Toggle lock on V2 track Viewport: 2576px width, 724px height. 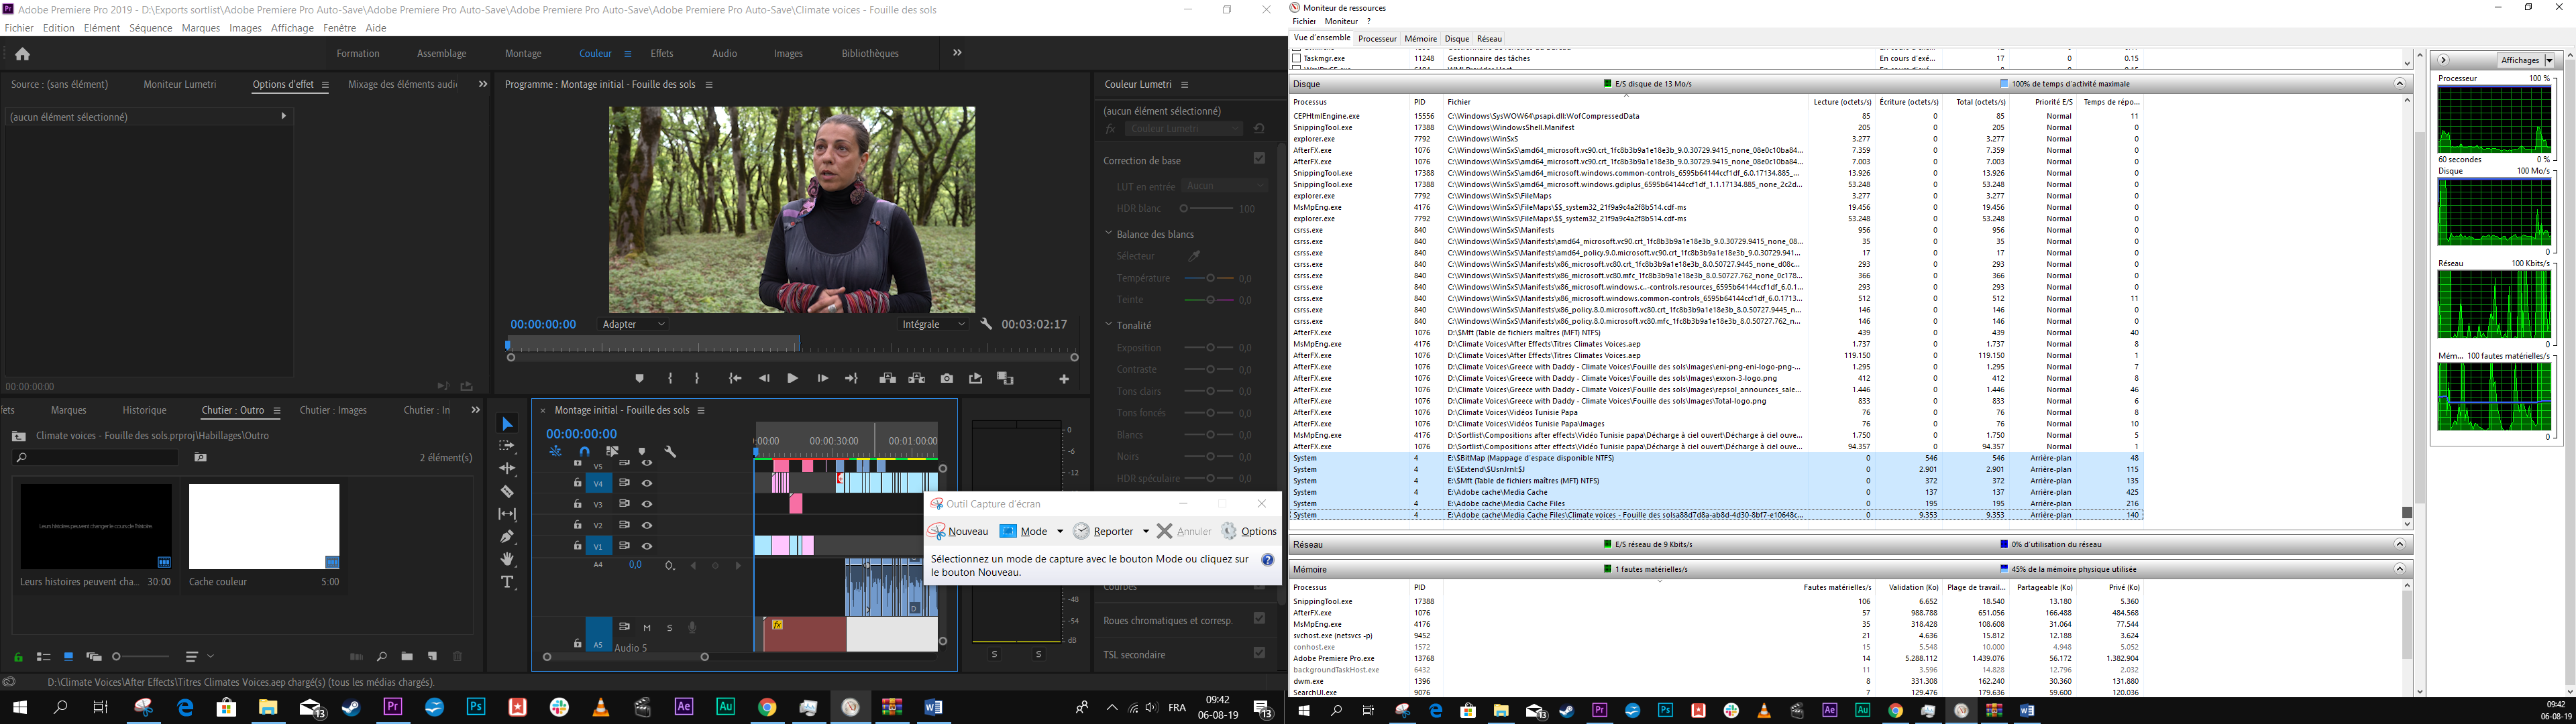577,525
